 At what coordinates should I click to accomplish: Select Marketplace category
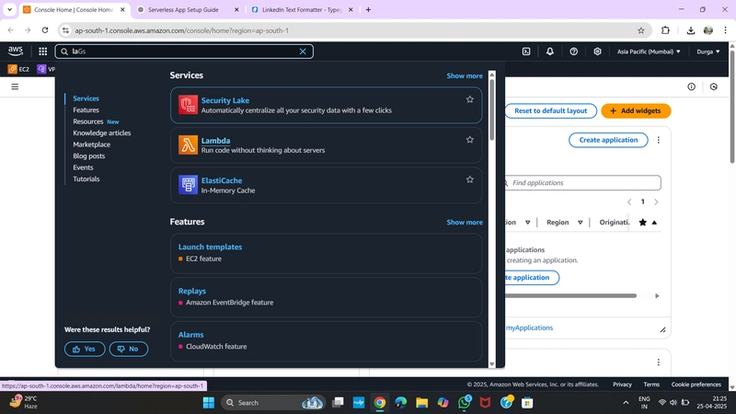91,144
